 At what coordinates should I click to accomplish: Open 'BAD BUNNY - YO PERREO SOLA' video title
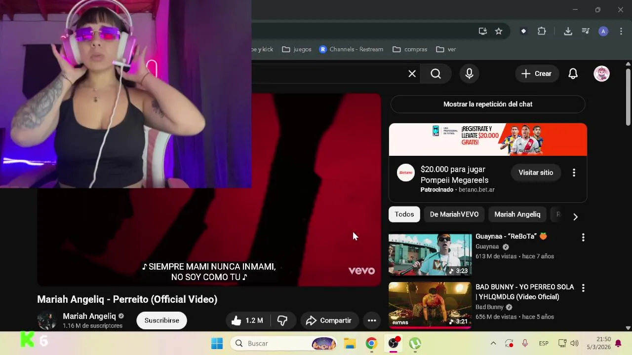525,292
